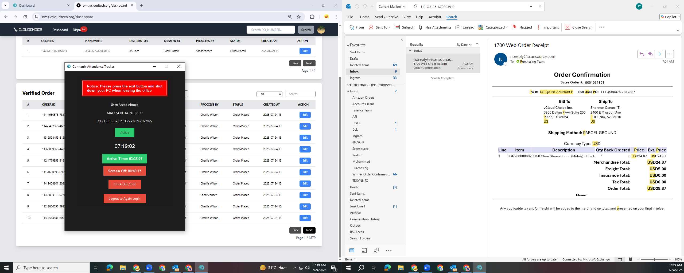
Task: Bookmark this page with the star icon
Action: 299,17
